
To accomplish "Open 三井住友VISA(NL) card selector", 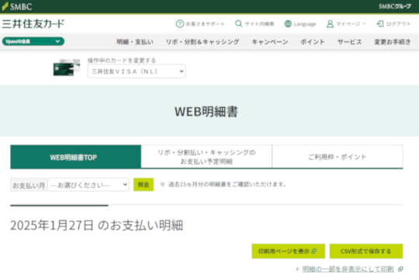I will 137,71.
